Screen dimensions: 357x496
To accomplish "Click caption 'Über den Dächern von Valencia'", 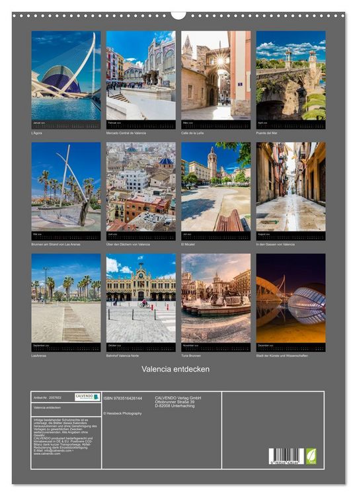I will 128,245.
